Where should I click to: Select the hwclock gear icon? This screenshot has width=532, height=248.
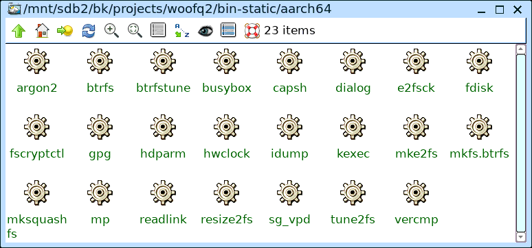(226, 127)
